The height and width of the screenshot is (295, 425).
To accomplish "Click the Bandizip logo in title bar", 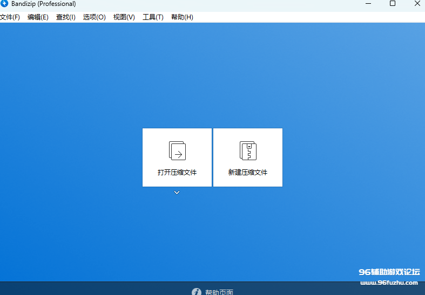I will pos(4,4).
